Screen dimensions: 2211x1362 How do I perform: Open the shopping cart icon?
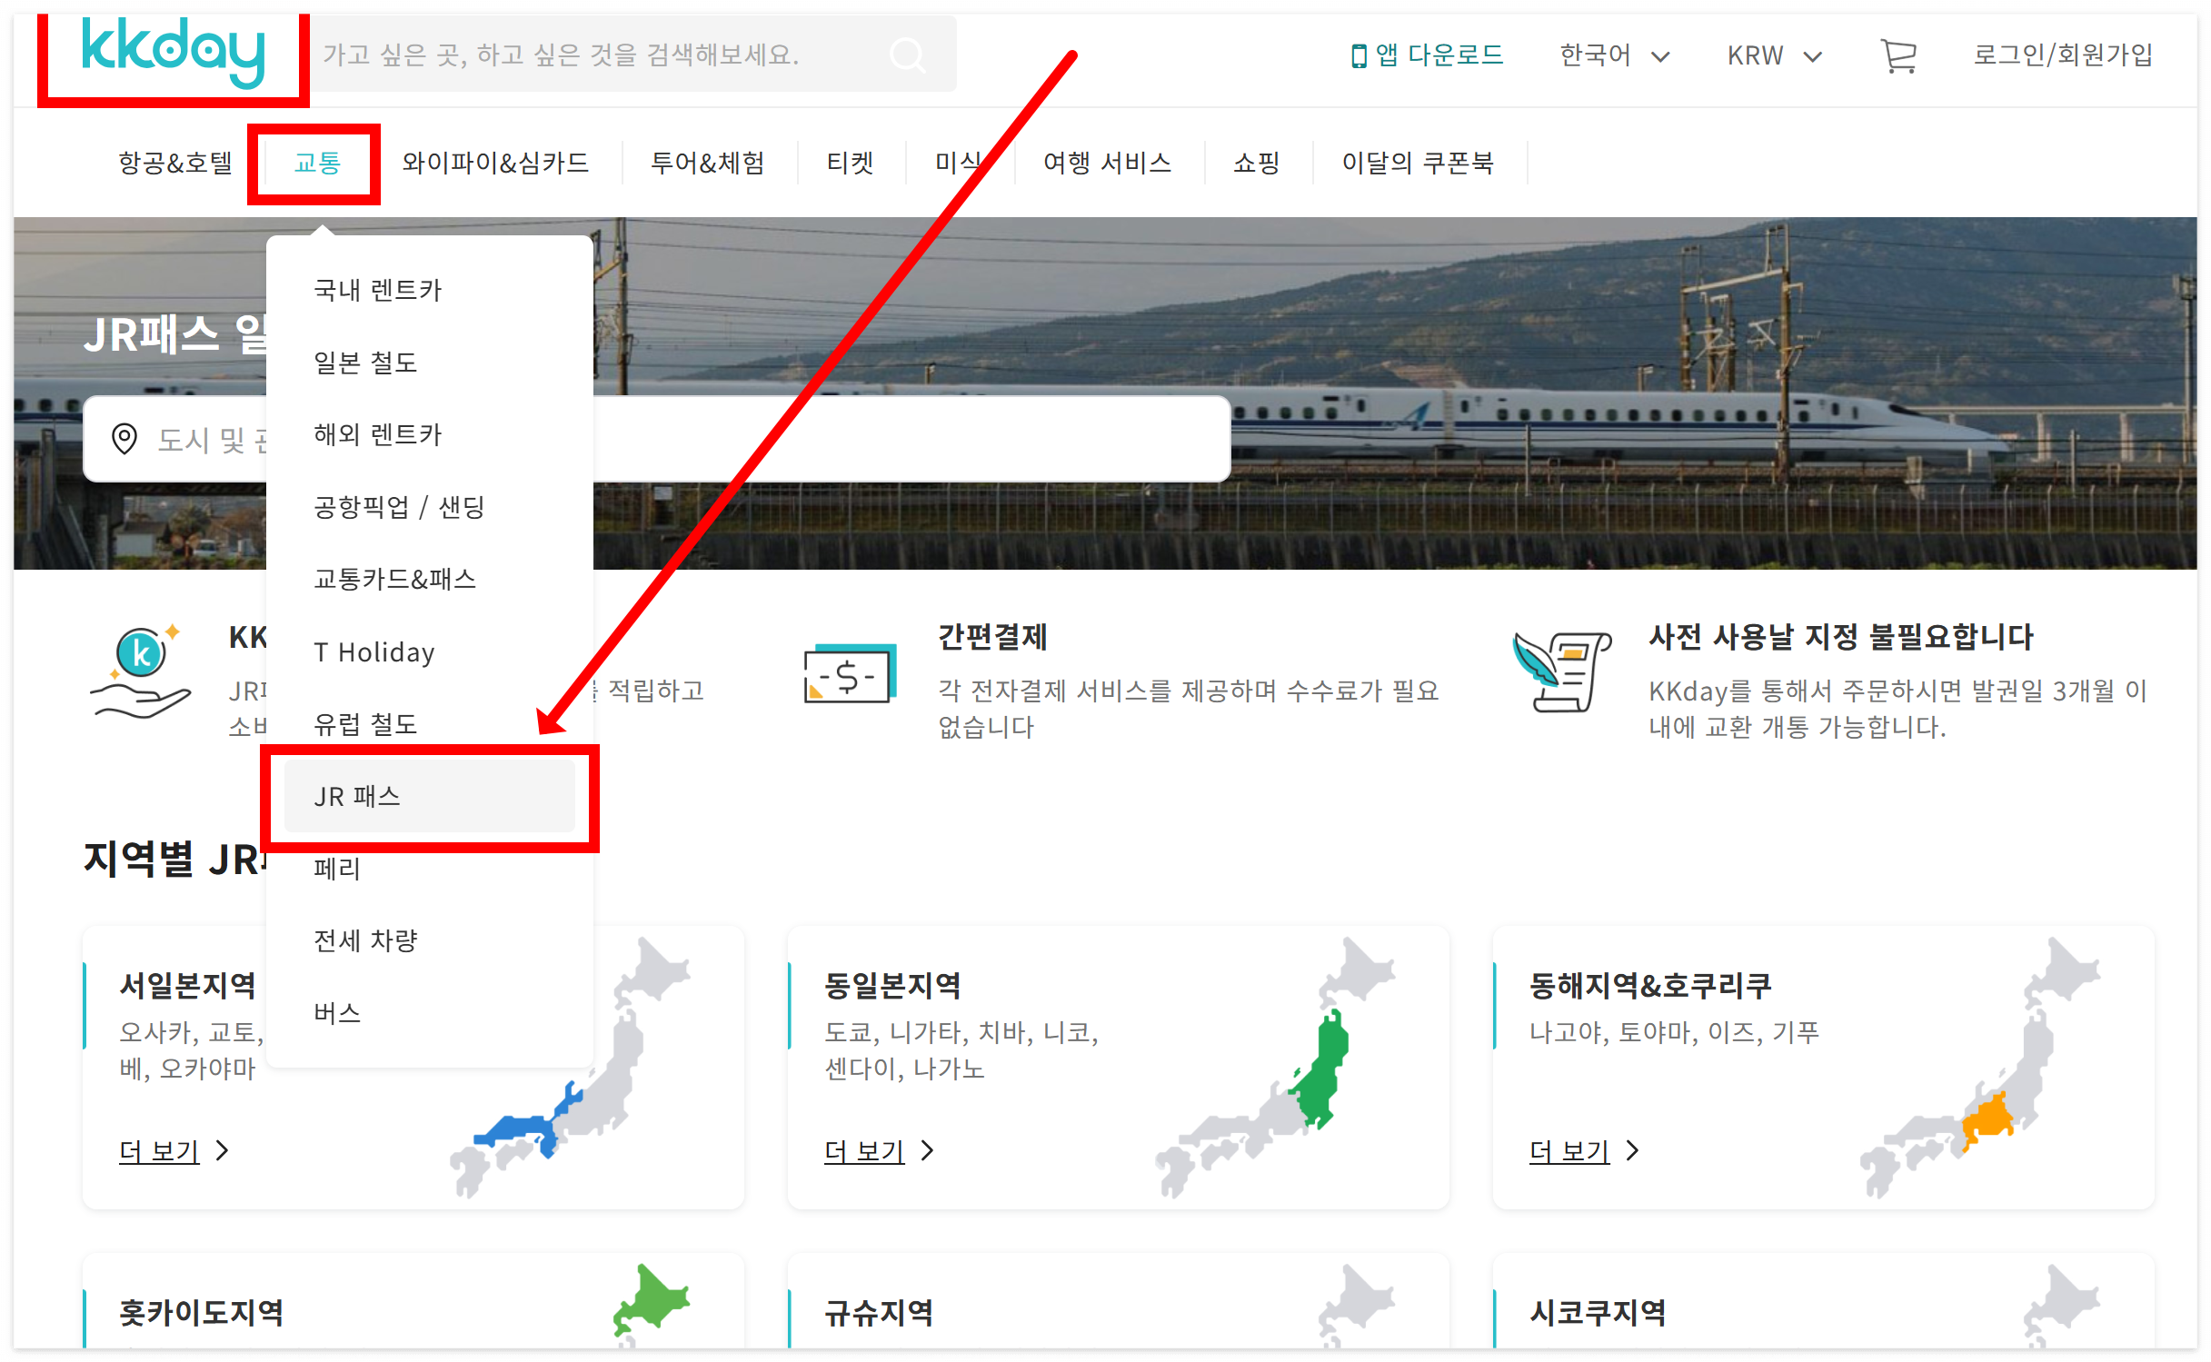[1897, 55]
